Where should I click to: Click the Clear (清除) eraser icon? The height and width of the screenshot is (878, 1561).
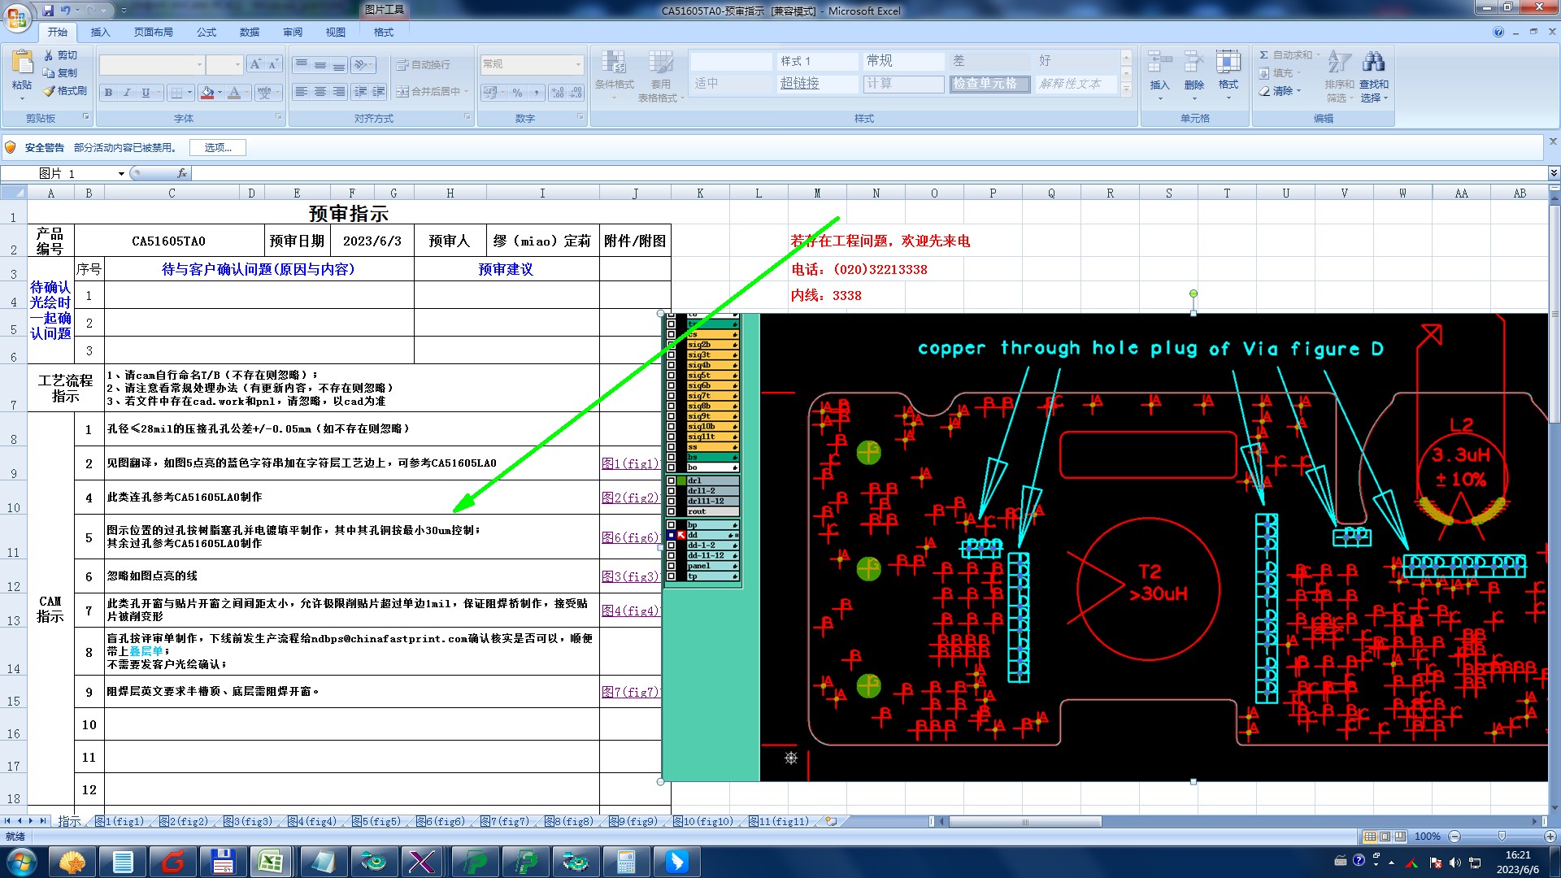tap(1265, 91)
